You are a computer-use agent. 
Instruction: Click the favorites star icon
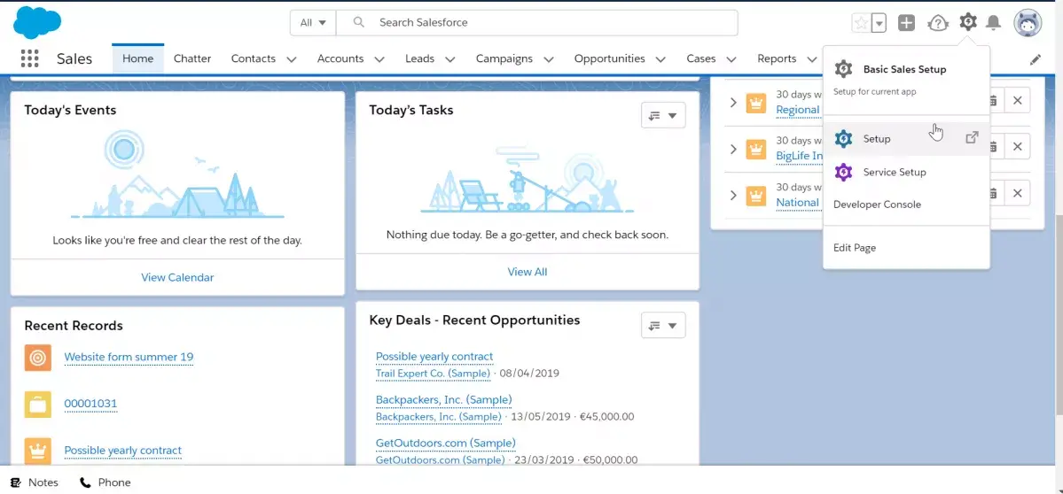coord(861,22)
